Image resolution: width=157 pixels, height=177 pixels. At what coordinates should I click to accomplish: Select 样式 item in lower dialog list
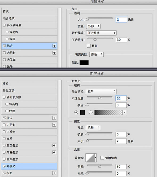point(29,83)
